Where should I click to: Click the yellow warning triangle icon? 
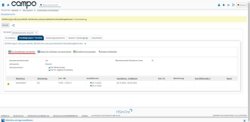pos(8,84)
